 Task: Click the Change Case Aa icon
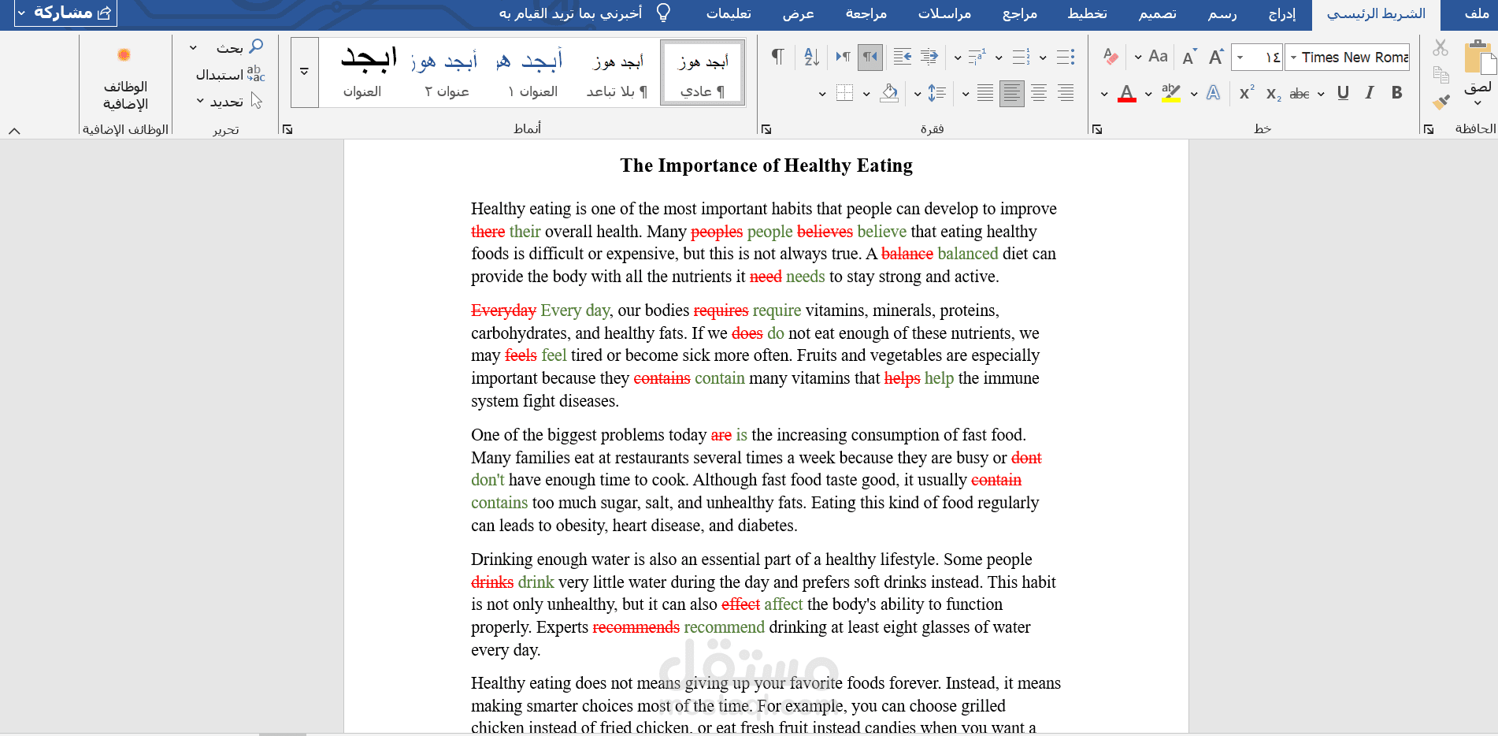(x=1158, y=57)
